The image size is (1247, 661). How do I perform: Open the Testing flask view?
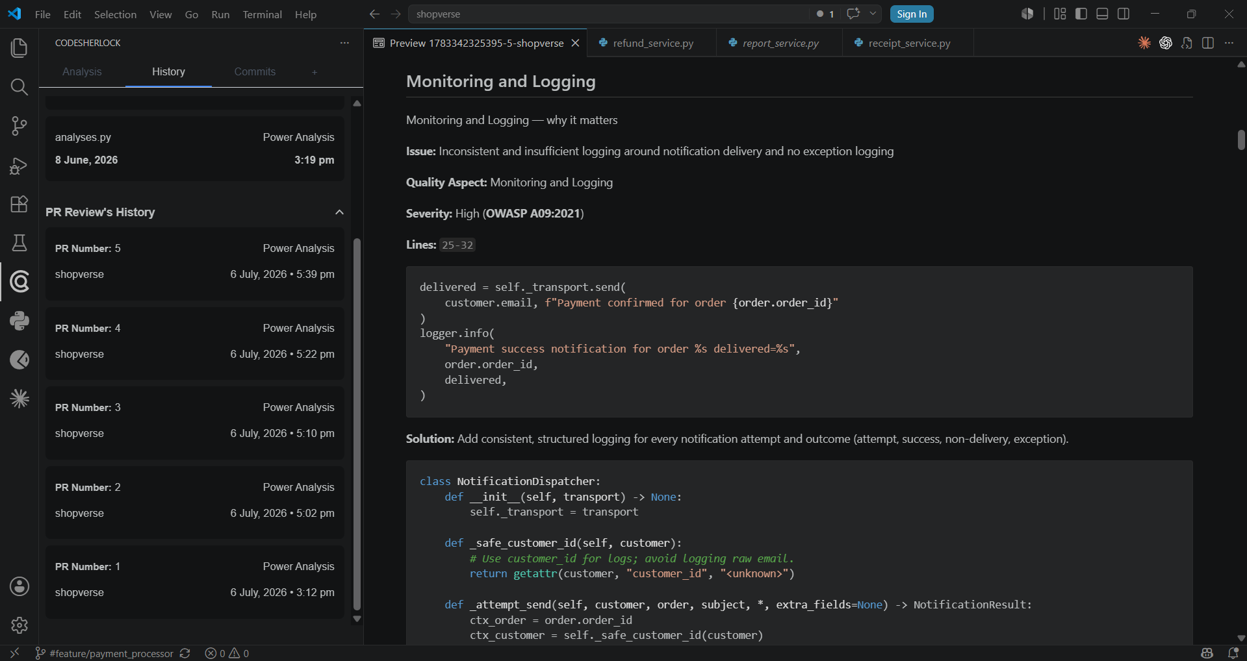click(19, 243)
